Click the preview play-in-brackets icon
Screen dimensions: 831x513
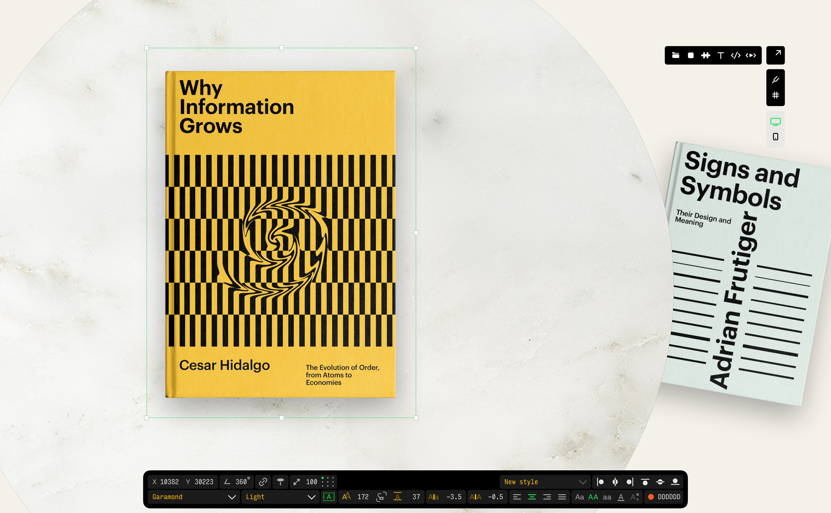(750, 55)
